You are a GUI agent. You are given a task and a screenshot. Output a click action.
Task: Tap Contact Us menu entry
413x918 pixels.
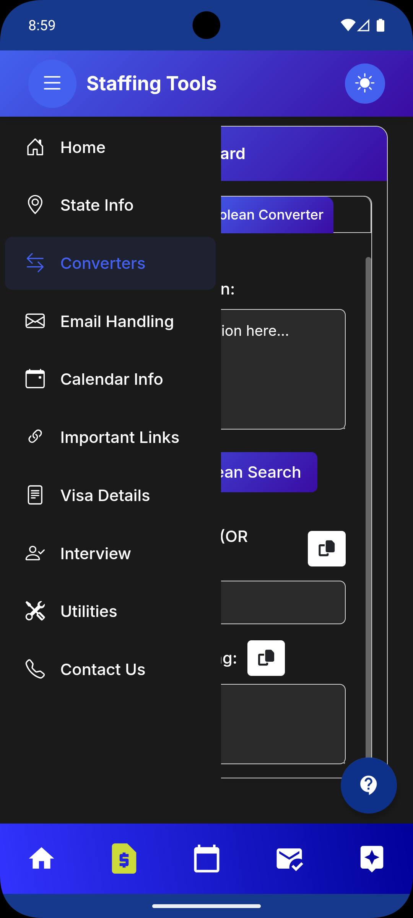pos(102,669)
